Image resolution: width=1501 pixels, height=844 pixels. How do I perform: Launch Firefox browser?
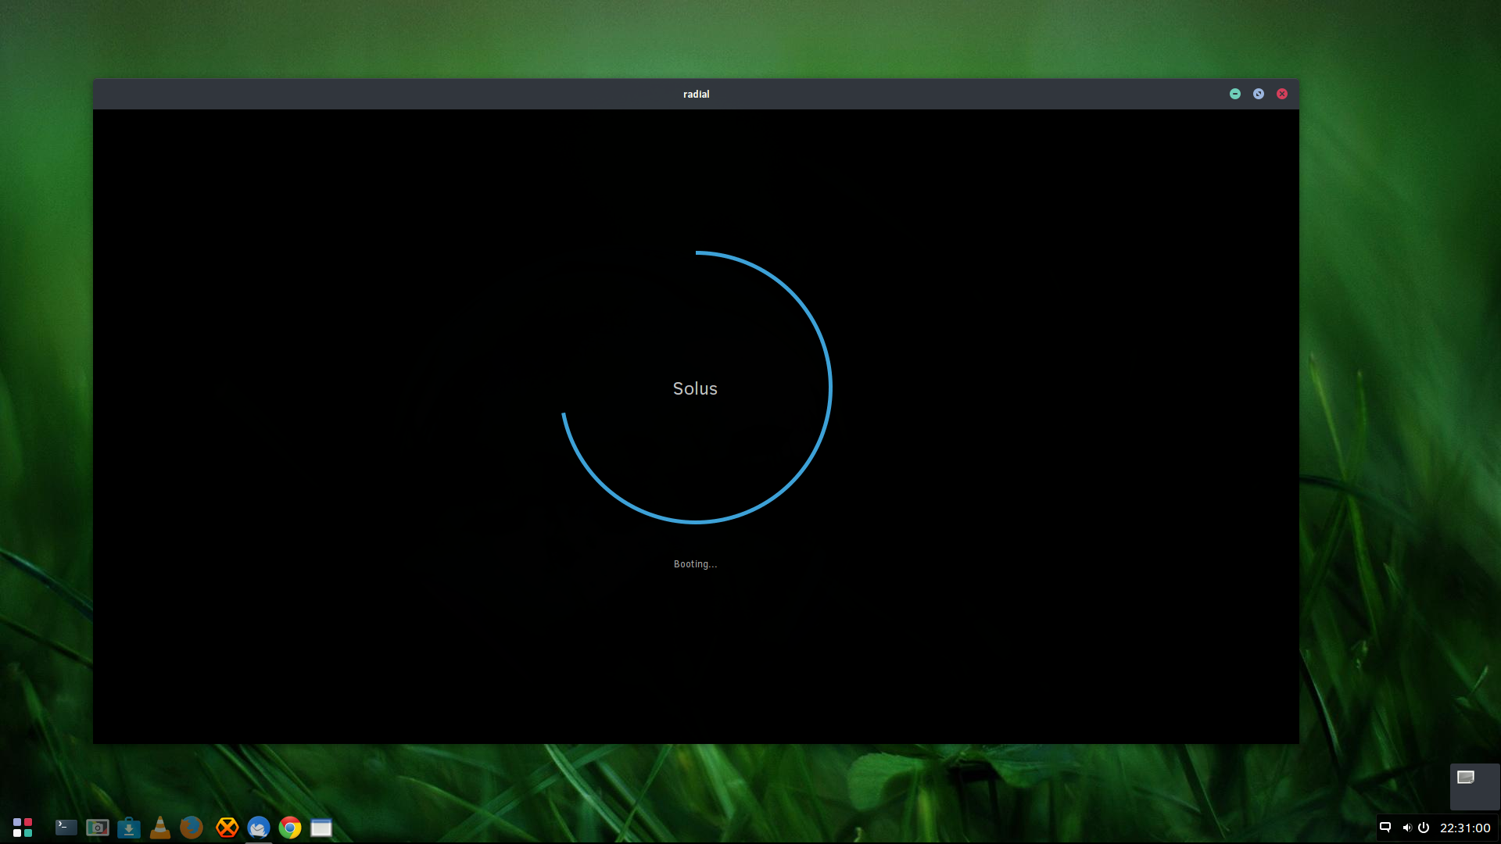pos(192,828)
